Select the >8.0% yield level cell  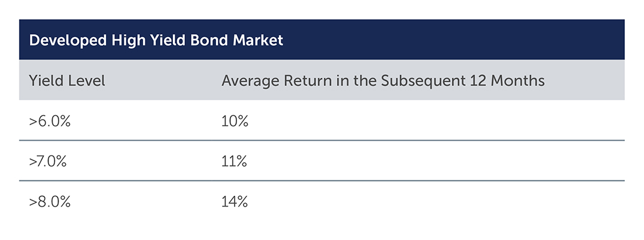coord(50,202)
